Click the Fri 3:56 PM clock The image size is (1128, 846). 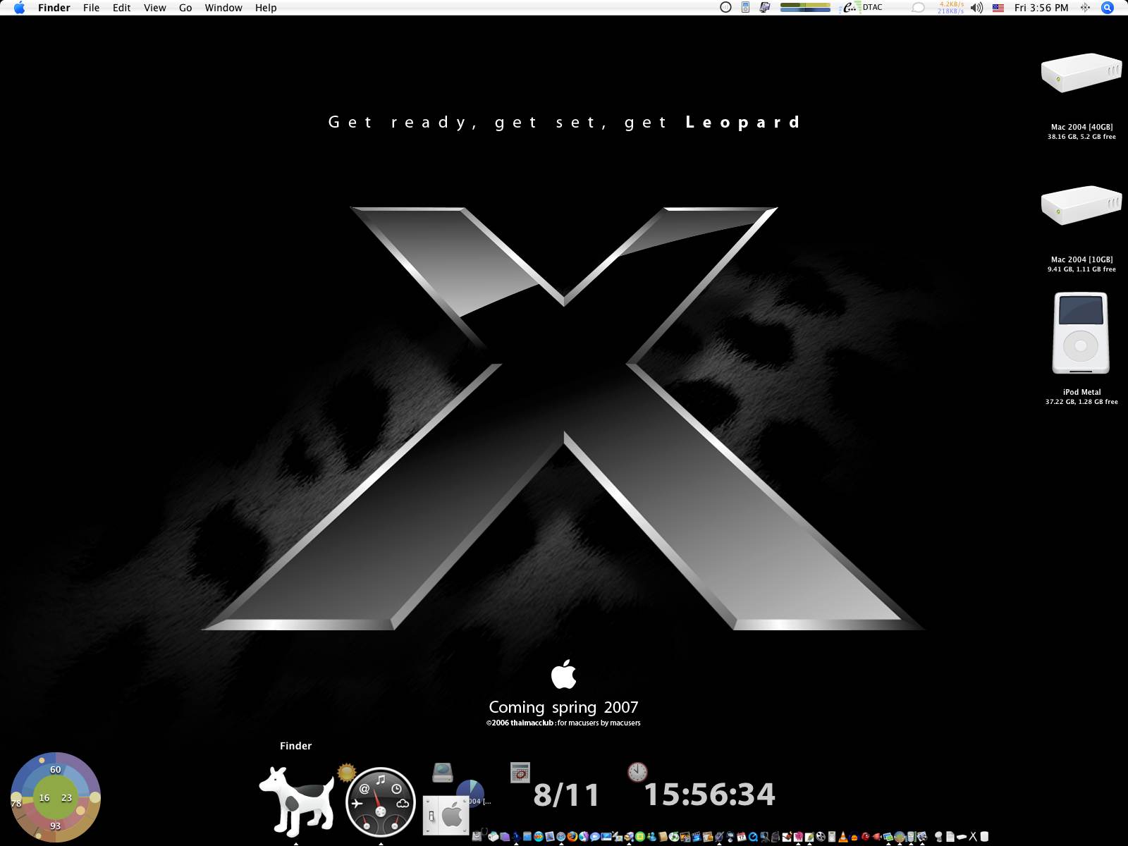pyautogui.click(x=1041, y=8)
